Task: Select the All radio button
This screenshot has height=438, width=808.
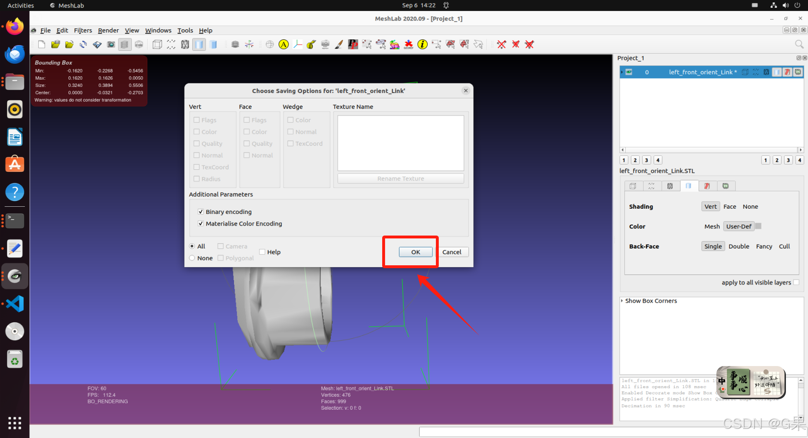Action: tap(192, 246)
